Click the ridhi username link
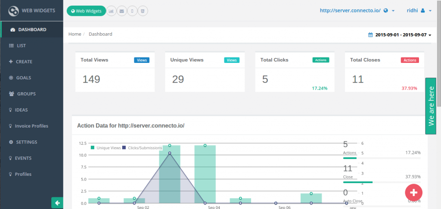441x209 pixels. [x=412, y=11]
